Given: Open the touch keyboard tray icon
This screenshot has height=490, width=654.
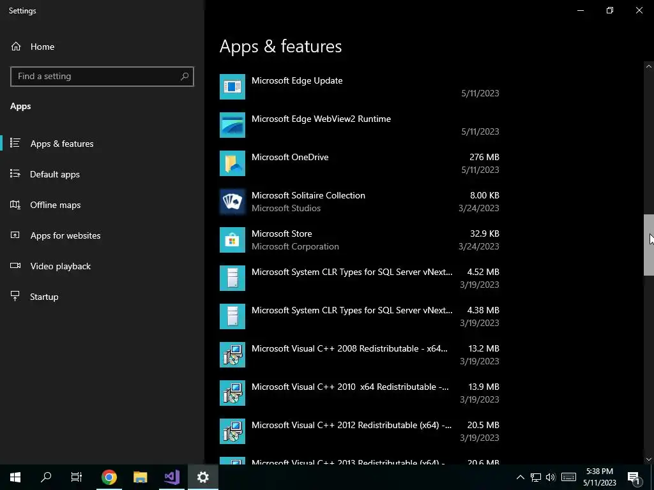Looking at the screenshot, I should (x=568, y=477).
